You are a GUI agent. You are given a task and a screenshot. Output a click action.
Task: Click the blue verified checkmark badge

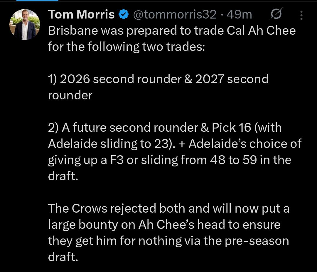pyautogui.click(x=124, y=15)
